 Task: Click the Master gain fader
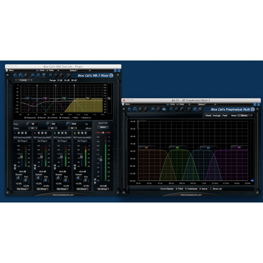coord(101,159)
